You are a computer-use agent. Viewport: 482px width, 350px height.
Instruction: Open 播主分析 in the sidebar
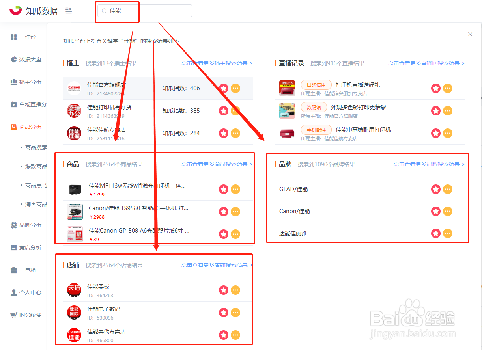coord(26,82)
